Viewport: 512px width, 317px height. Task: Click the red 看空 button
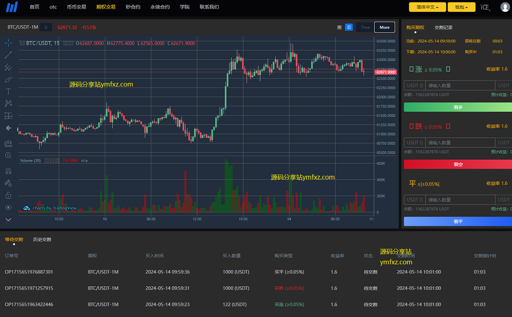tap(458, 164)
